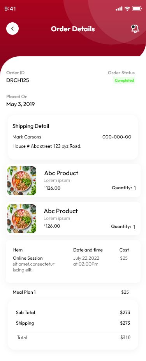Tap the second product's Quantity label
Screen dimensions: 146x361
(x=121, y=226)
